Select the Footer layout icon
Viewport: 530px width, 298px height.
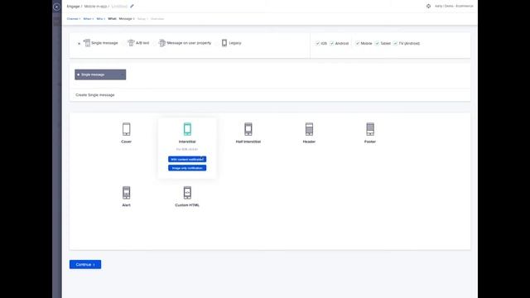(x=370, y=129)
